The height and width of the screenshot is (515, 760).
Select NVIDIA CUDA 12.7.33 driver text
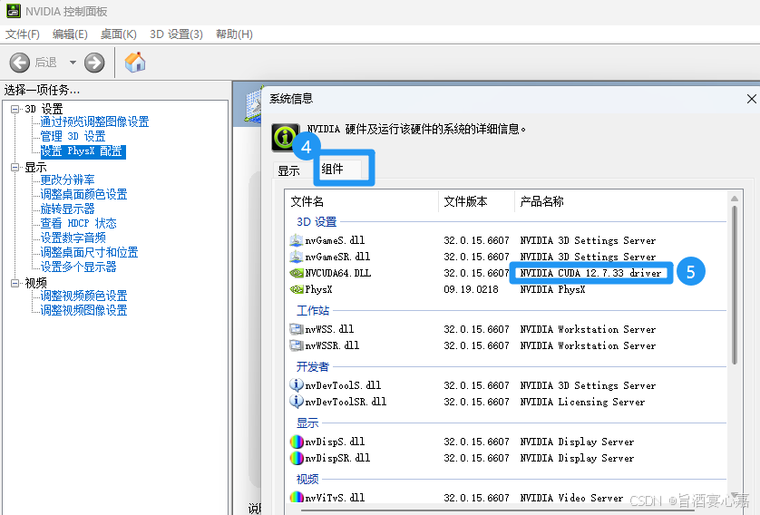(590, 273)
